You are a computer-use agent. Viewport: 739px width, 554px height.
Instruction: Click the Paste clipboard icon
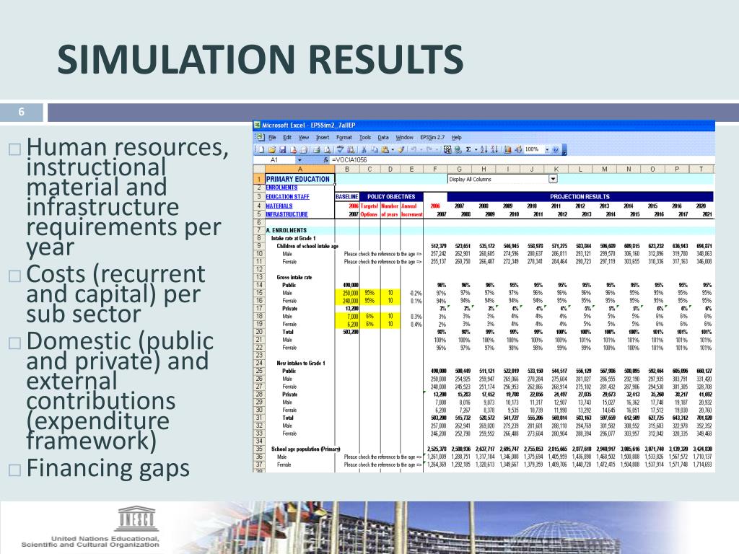pos(385,150)
